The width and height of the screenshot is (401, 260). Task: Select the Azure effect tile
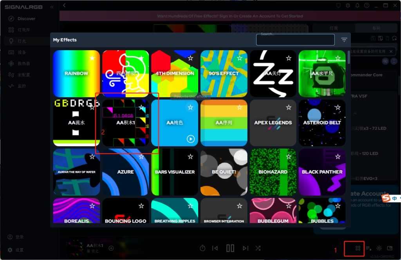[x=126, y=172]
